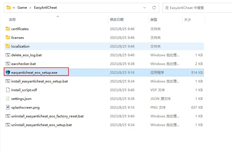The image size is (232, 152).
Task: Select the localization folder name
Action: (x=21, y=46)
